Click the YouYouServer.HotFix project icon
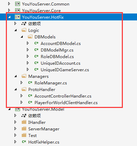 [18, 17]
